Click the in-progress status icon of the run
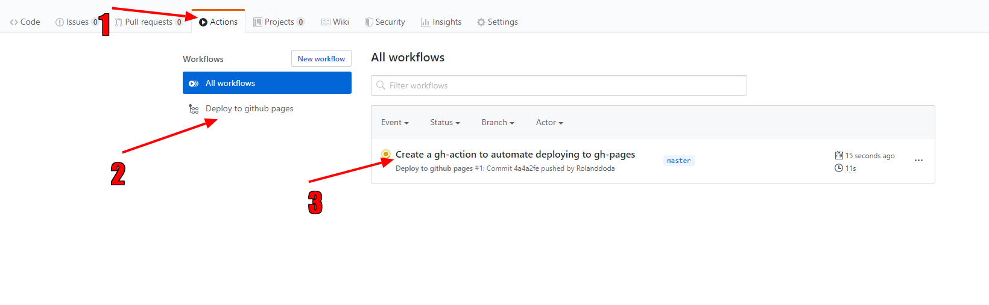This screenshot has width=989, height=305. tap(386, 154)
